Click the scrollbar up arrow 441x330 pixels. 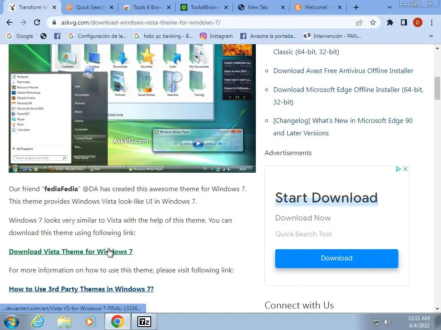[437, 48]
